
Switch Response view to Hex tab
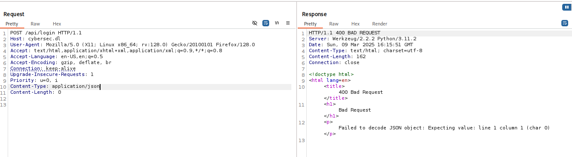pos(355,24)
